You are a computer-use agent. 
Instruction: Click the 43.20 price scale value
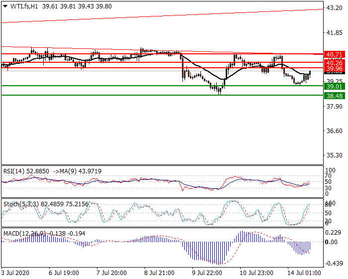(x=334, y=8)
